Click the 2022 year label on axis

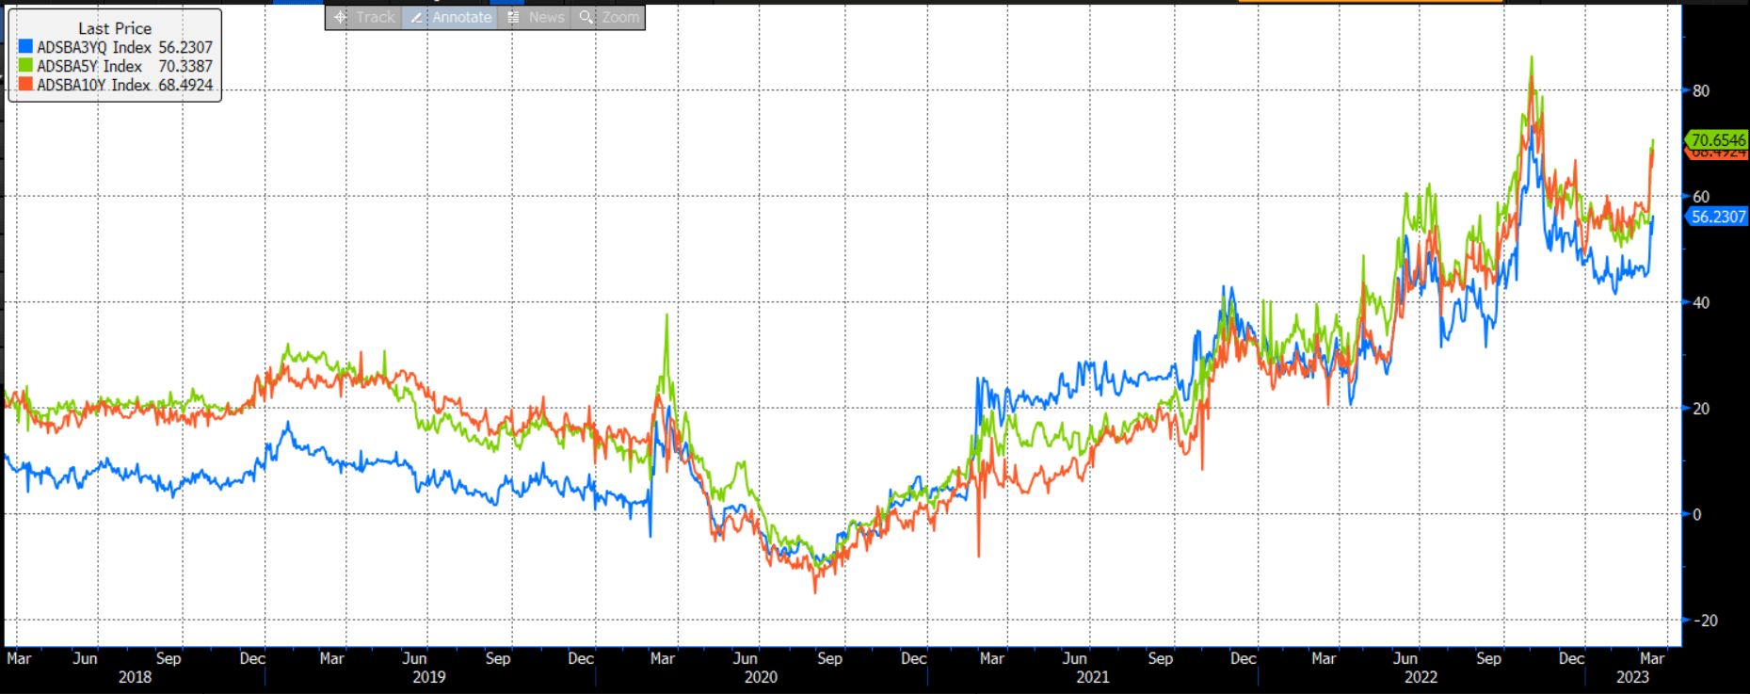pos(1421,677)
